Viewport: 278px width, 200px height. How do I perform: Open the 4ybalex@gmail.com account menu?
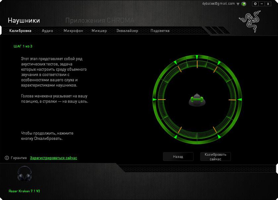tap(218, 4)
